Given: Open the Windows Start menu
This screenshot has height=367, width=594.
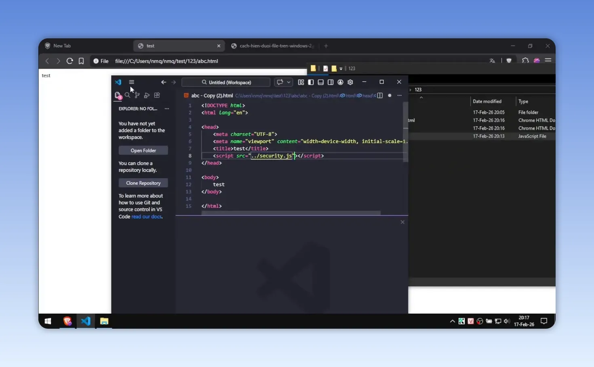Looking at the screenshot, I should coord(48,321).
